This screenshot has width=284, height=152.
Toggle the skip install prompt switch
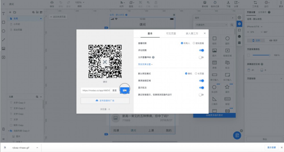(x=201, y=95)
